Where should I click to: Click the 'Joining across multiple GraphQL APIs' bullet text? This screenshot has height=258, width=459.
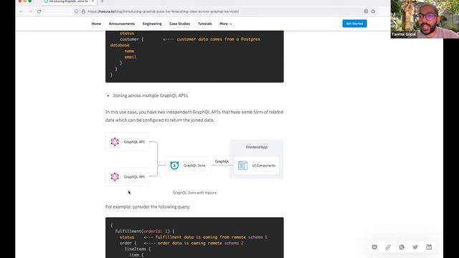(x=150, y=95)
